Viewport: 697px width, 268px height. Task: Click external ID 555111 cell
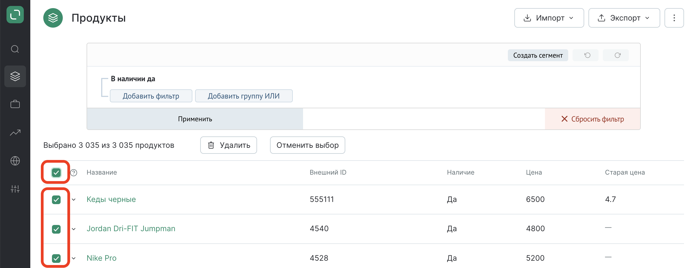click(322, 199)
